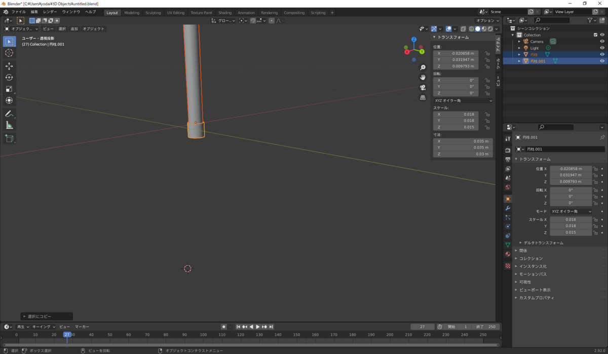608x354 pixels.
Task: Open the レンダー menu
Action: coord(50,12)
